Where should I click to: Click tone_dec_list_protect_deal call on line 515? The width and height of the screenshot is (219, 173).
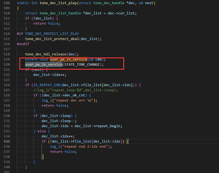point(52,39)
